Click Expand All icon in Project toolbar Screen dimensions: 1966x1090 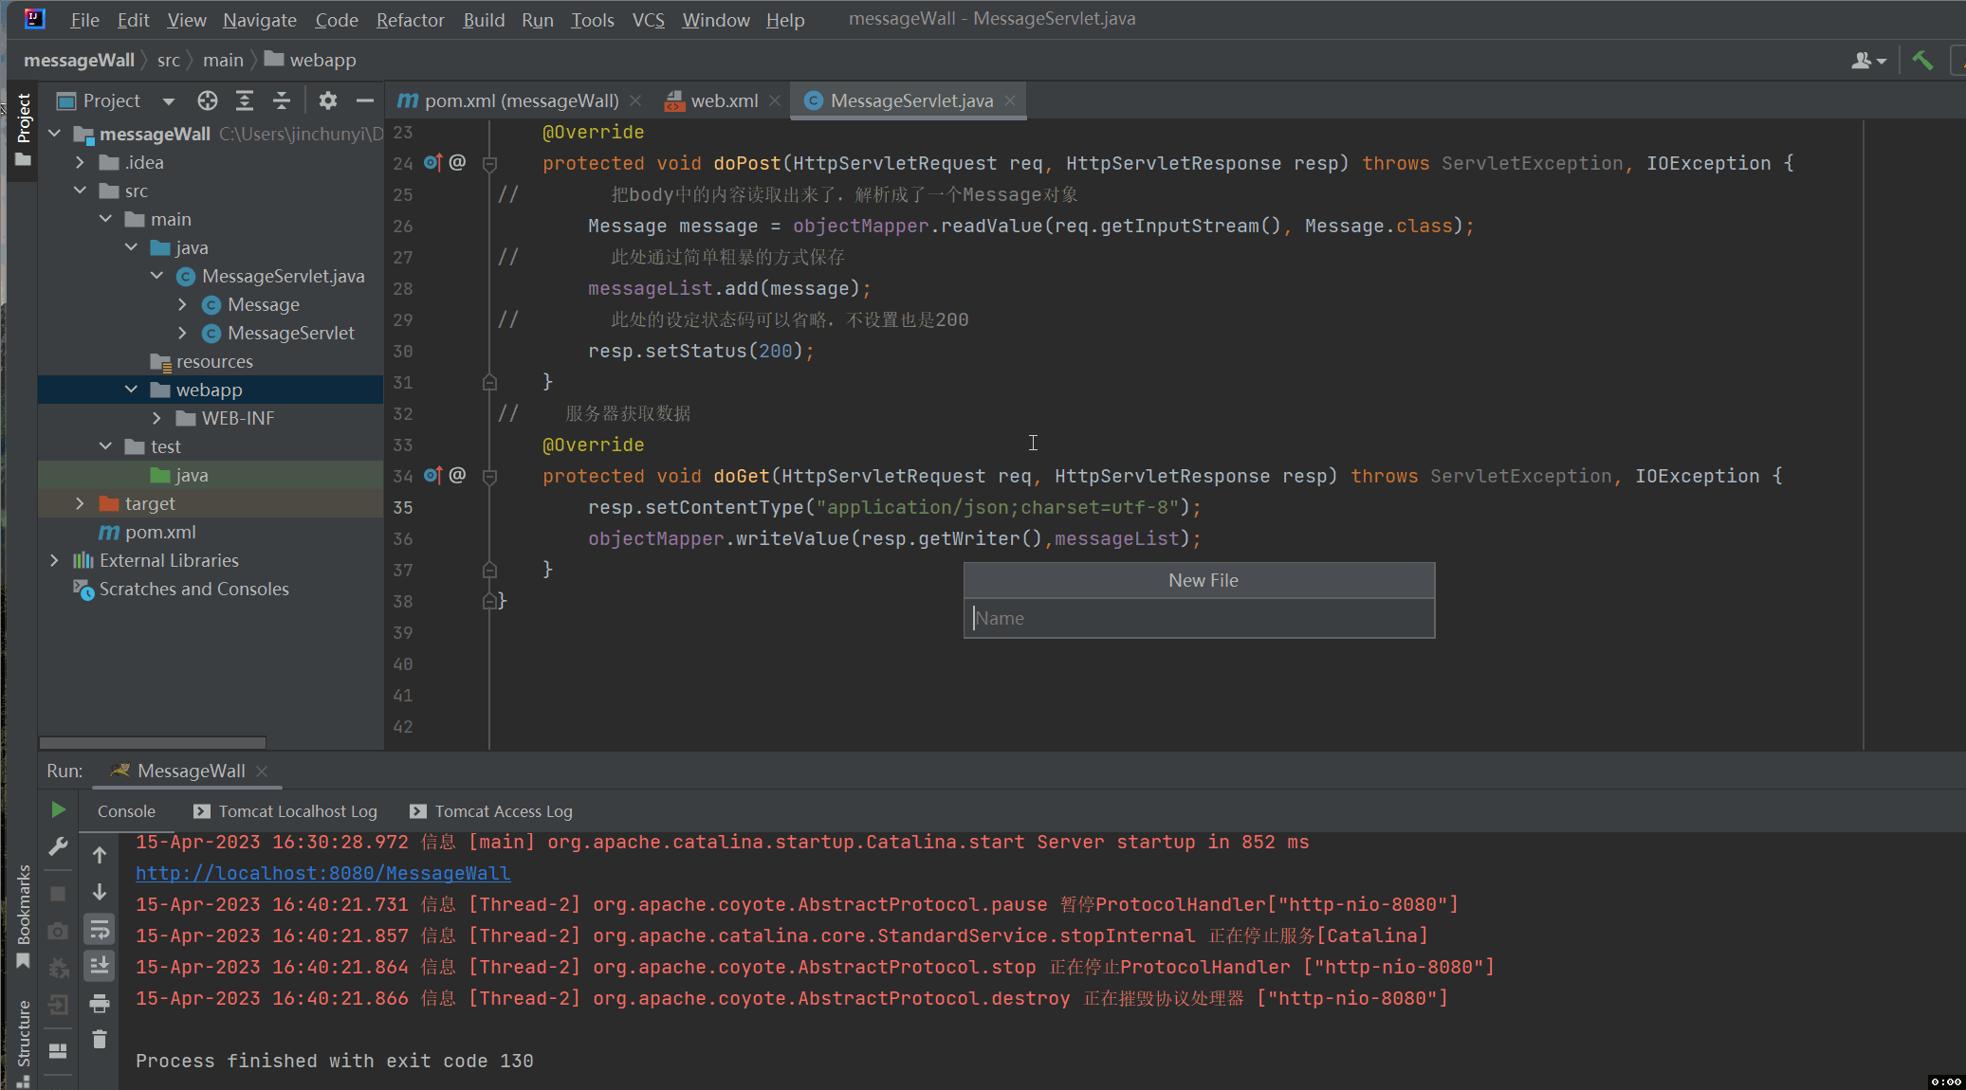[x=245, y=100]
